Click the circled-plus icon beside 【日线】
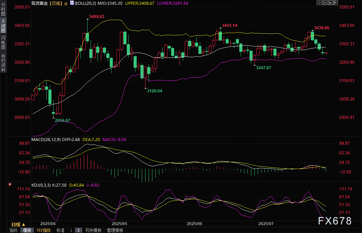 tap(66, 3)
